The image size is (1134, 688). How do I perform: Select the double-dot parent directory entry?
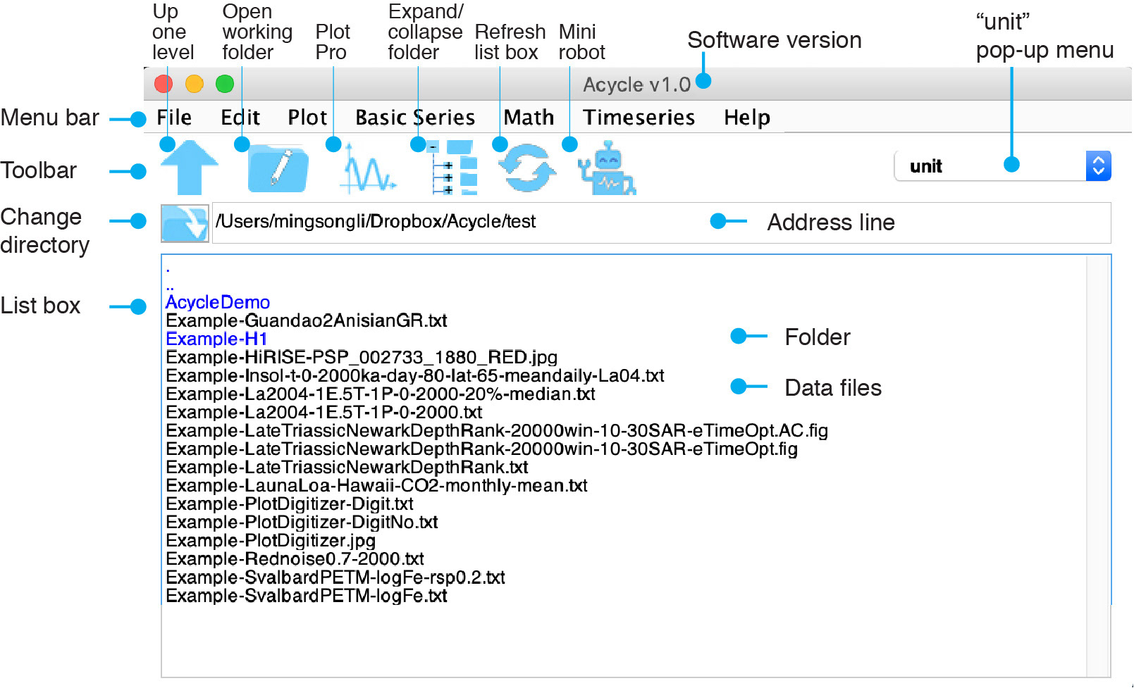click(x=170, y=287)
